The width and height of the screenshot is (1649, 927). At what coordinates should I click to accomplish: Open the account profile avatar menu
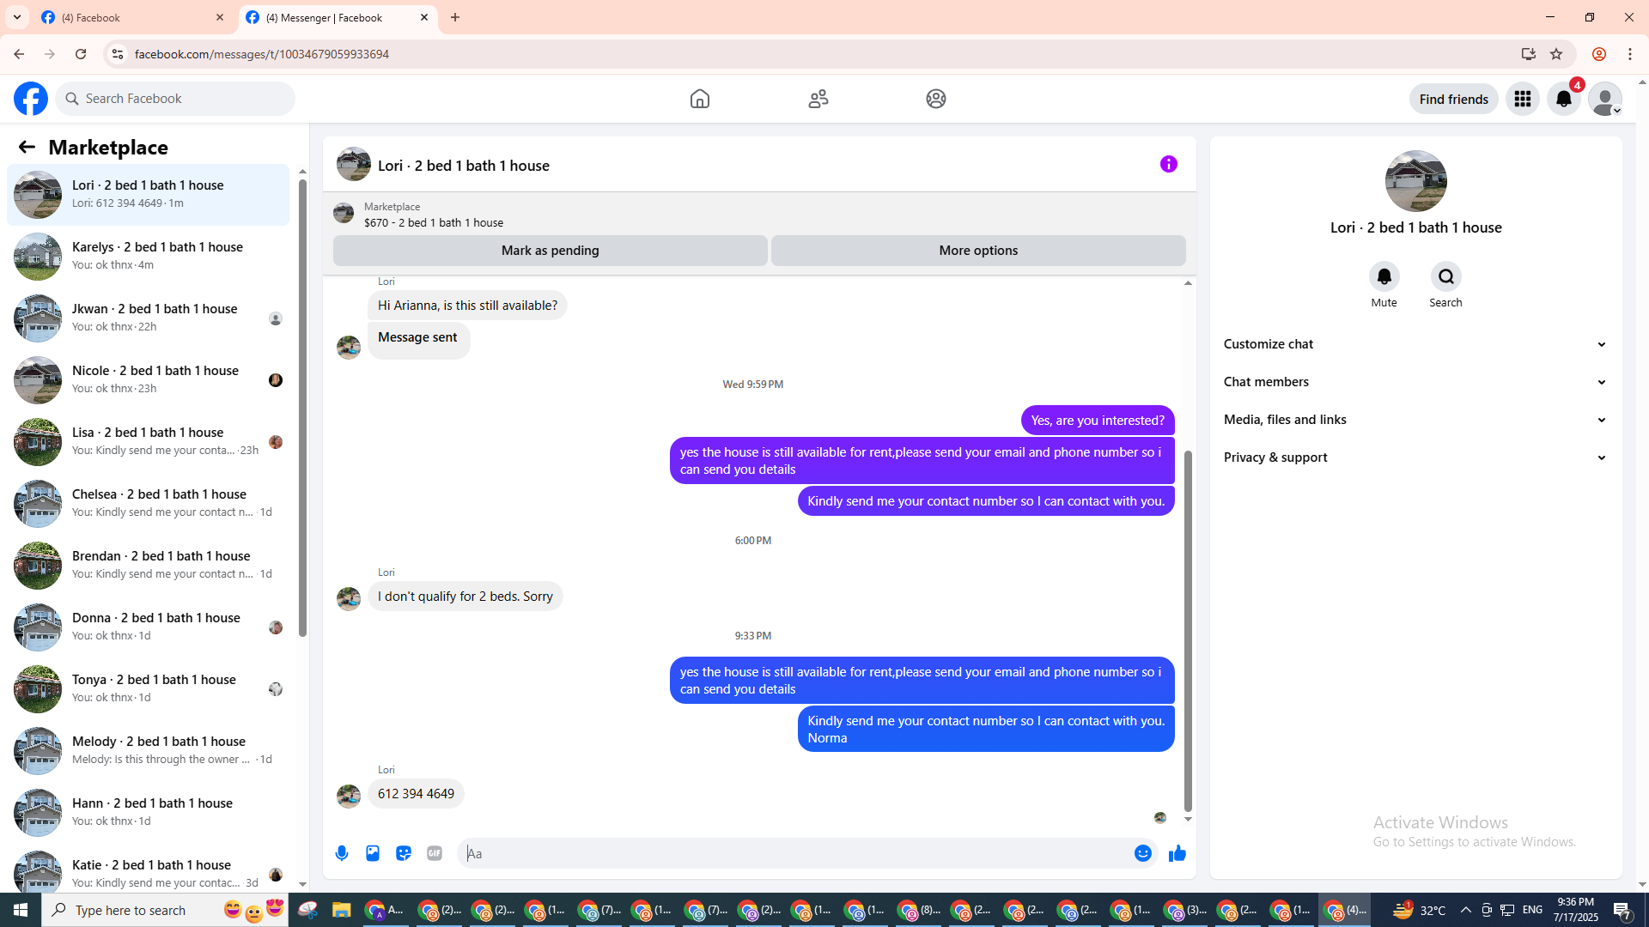1605,99
